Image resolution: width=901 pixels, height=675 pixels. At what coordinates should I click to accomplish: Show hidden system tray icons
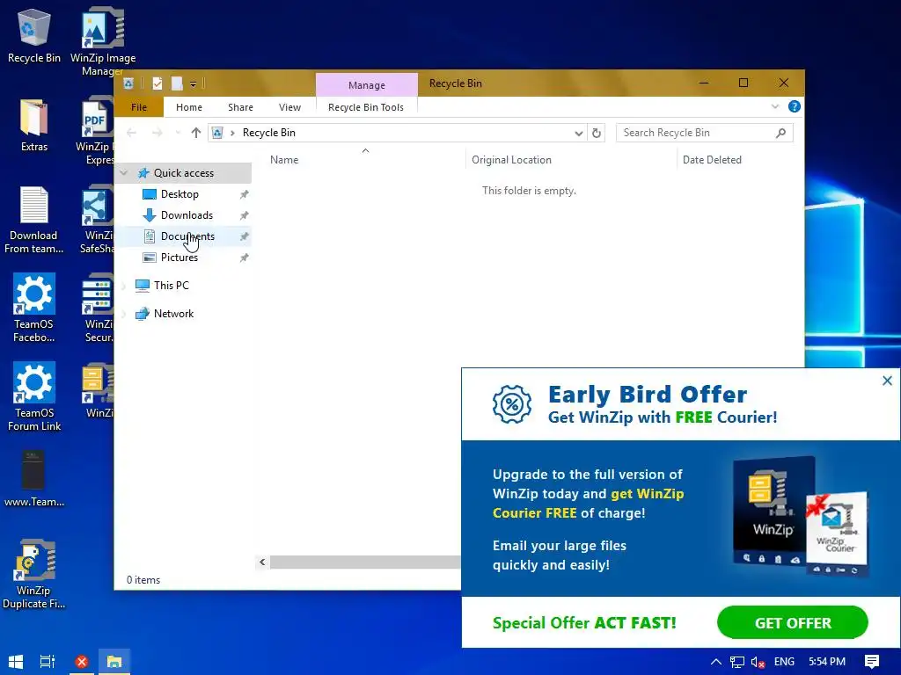716,662
